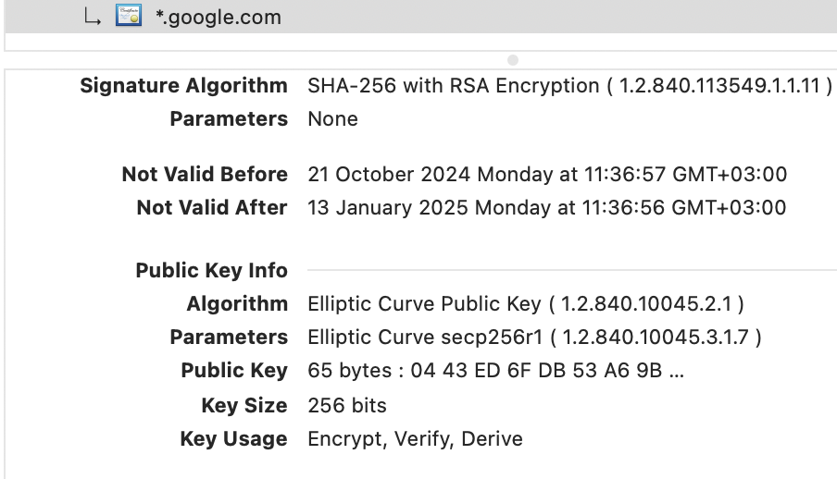Click the Not Valid After label

coord(212,207)
